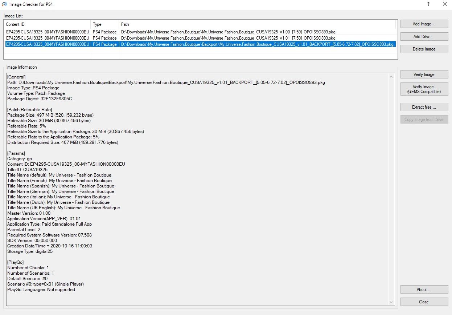Screen dimensions: 452x315
Task: Click the [Patch Referable Rate] heading
Action: (29, 110)
